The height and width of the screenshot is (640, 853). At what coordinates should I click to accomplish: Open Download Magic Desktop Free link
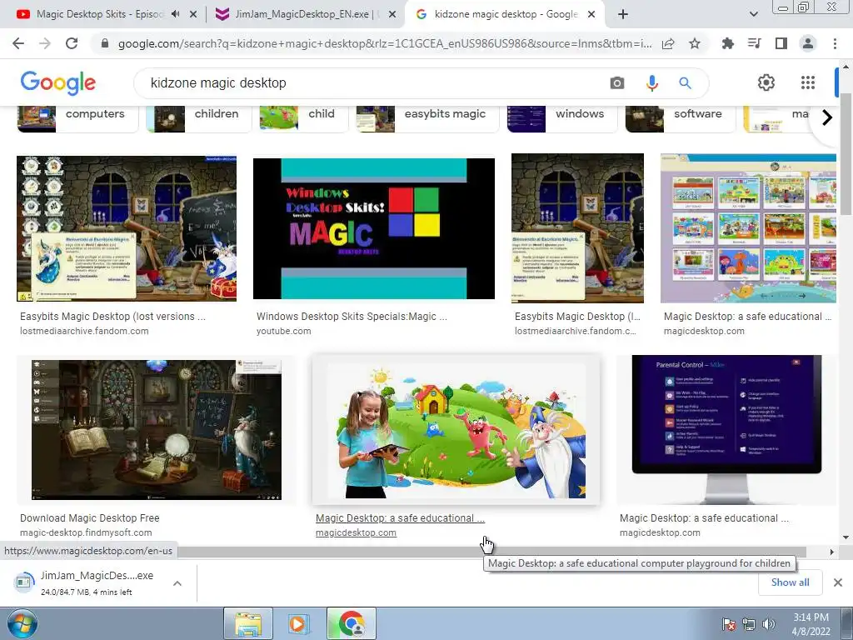pos(90,518)
